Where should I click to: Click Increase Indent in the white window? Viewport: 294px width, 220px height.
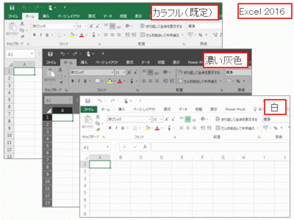[x=209, y=128]
